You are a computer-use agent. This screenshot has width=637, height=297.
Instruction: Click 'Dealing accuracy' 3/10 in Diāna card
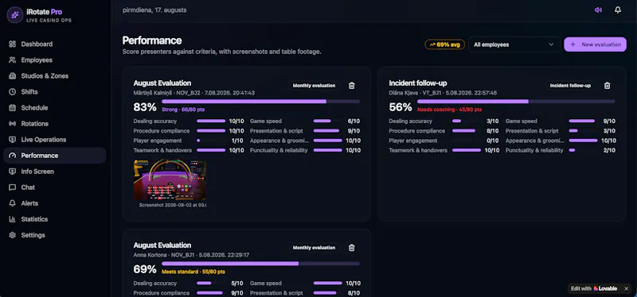(444, 121)
